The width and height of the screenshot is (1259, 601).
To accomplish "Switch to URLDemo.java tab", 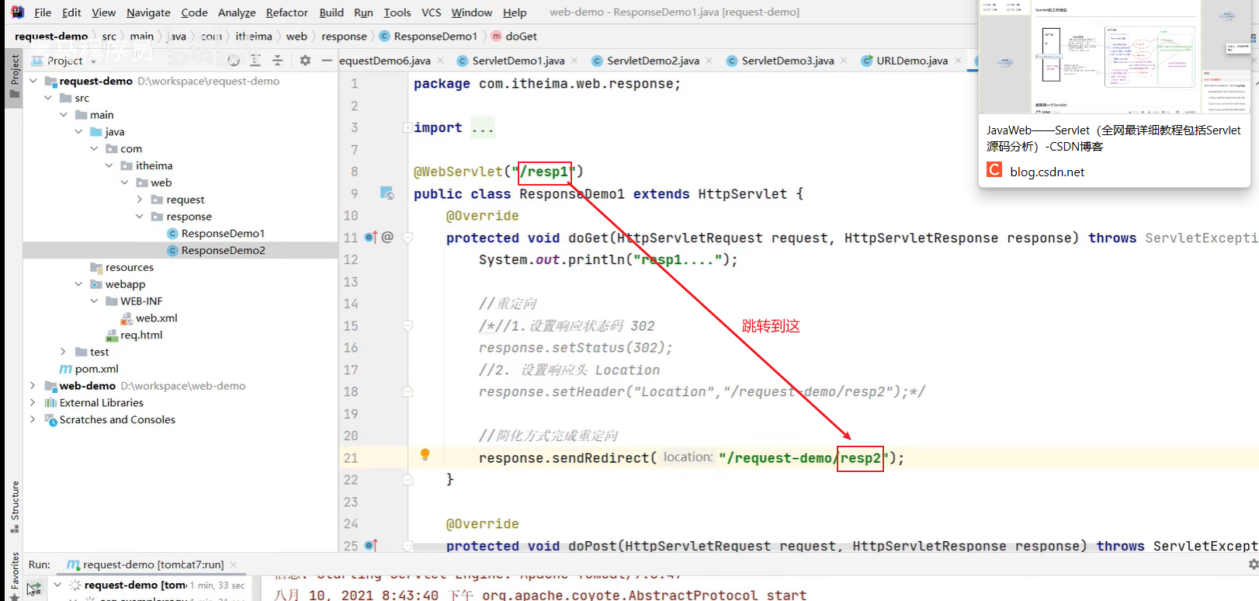I will [x=912, y=61].
